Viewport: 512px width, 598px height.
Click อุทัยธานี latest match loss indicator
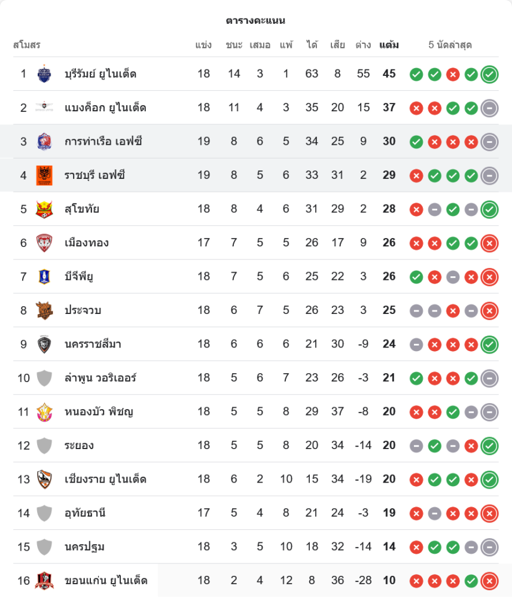[489, 513]
